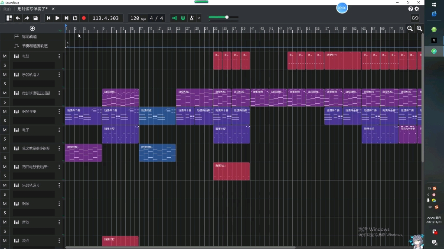Toggle loop playback
The width and height of the screenshot is (444, 249).
[75, 18]
